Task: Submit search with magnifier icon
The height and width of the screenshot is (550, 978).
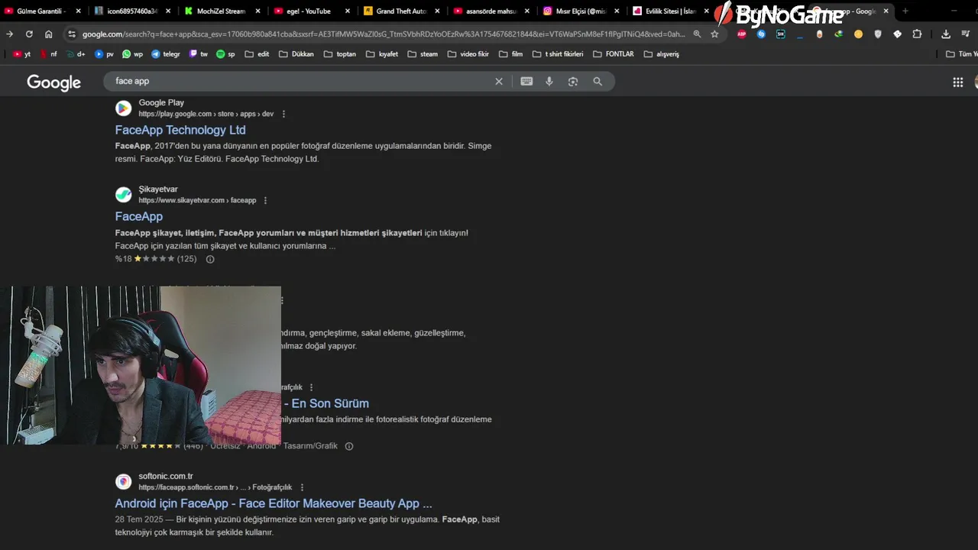Action: pos(597,82)
